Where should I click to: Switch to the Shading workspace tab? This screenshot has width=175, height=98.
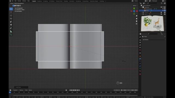66,1
